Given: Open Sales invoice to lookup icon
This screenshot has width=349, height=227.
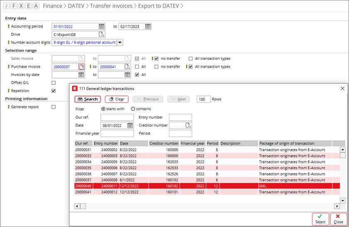Looking at the screenshot, I should 127,59.
